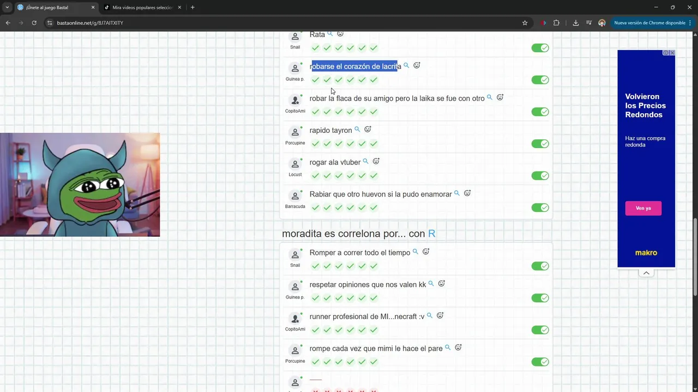Image resolution: width=698 pixels, height=392 pixels.
Task: Click Barracuda player avatar
Action: 295,197
